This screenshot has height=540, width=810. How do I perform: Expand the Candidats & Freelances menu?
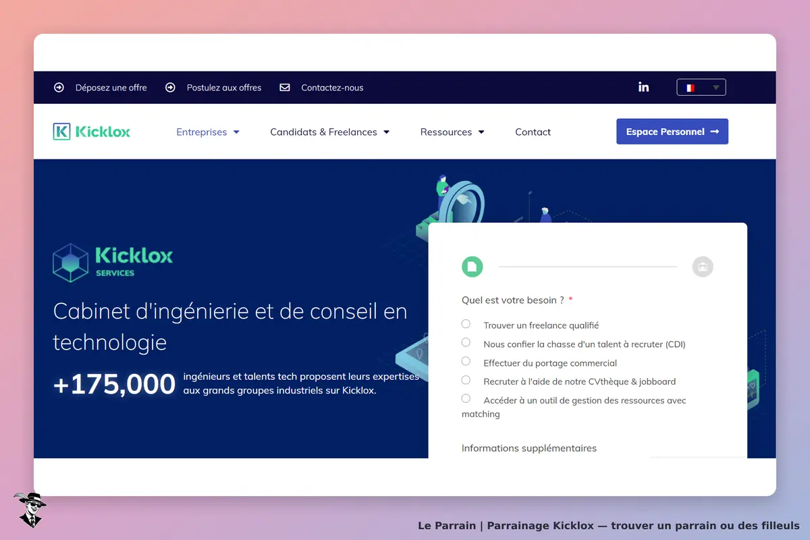pyautogui.click(x=330, y=132)
